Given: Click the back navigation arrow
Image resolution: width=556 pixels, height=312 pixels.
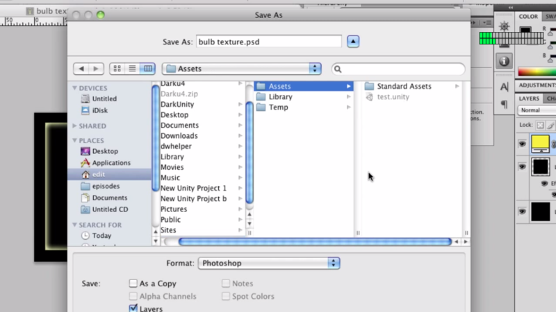Looking at the screenshot, I should point(81,69).
